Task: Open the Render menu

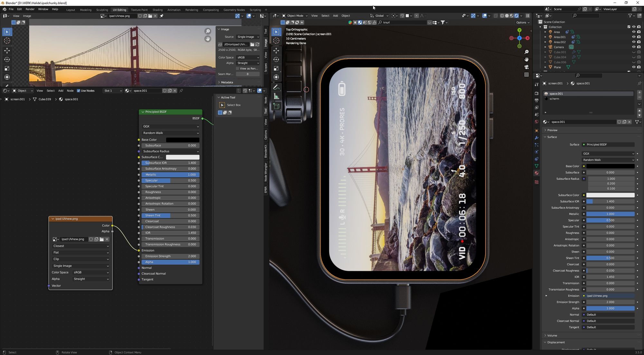Action: point(30,9)
